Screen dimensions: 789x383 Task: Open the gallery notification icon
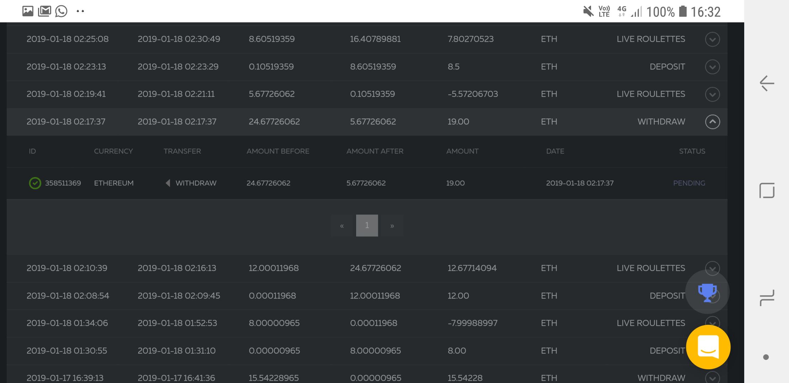[28, 11]
